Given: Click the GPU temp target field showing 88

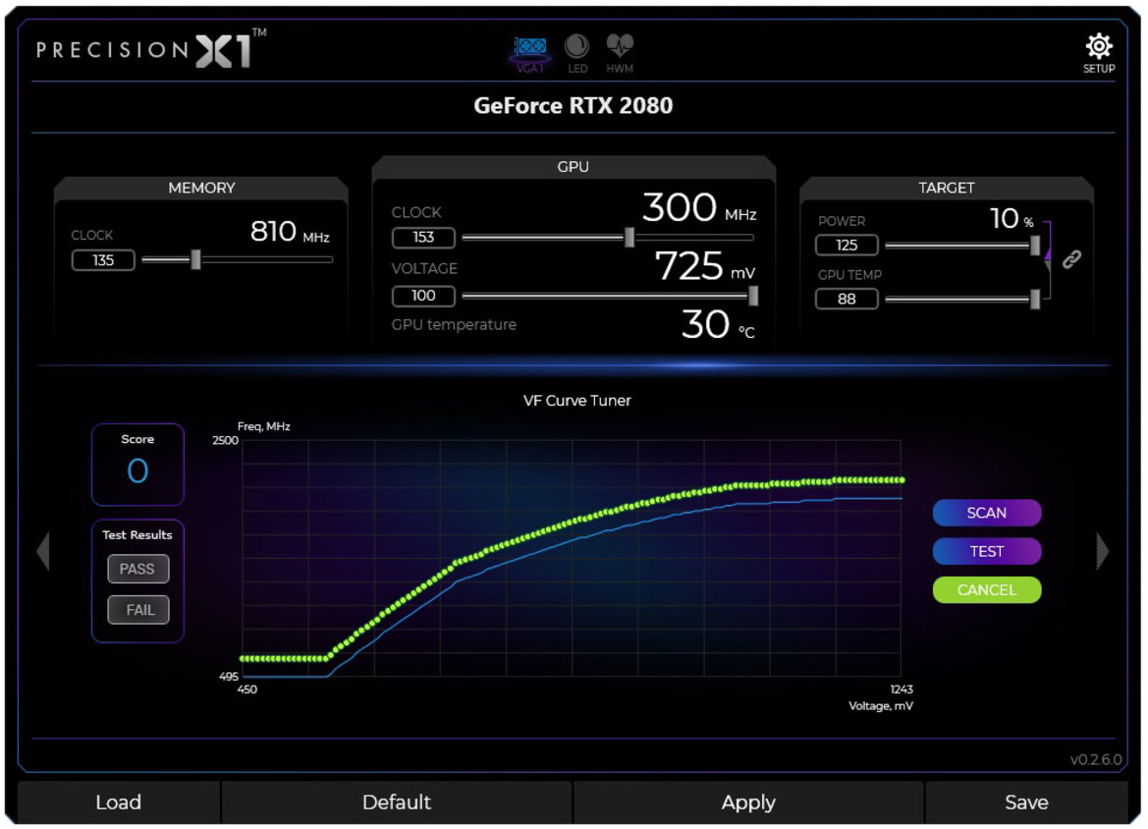Looking at the screenshot, I should click(847, 299).
